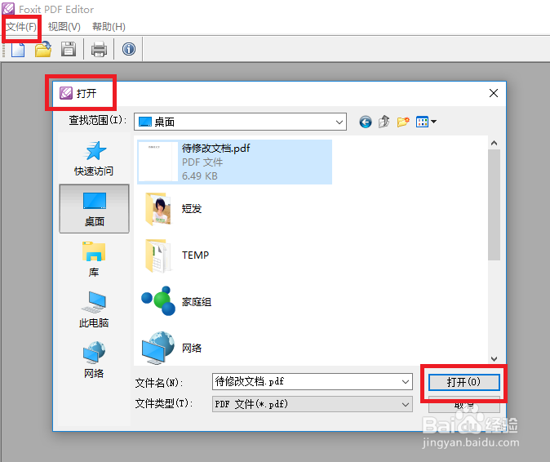The height and width of the screenshot is (462, 550).
Task: Close the 打开 dialog
Action: tap(494, 93)
